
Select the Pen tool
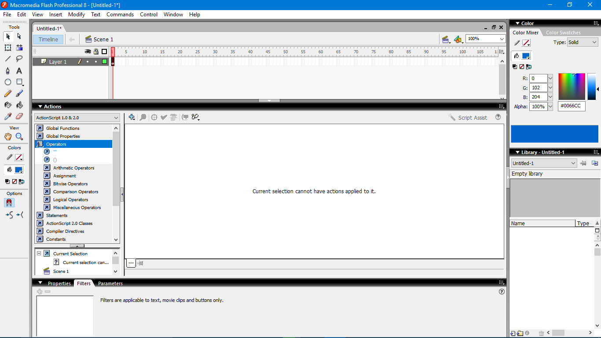coord(8,70)
